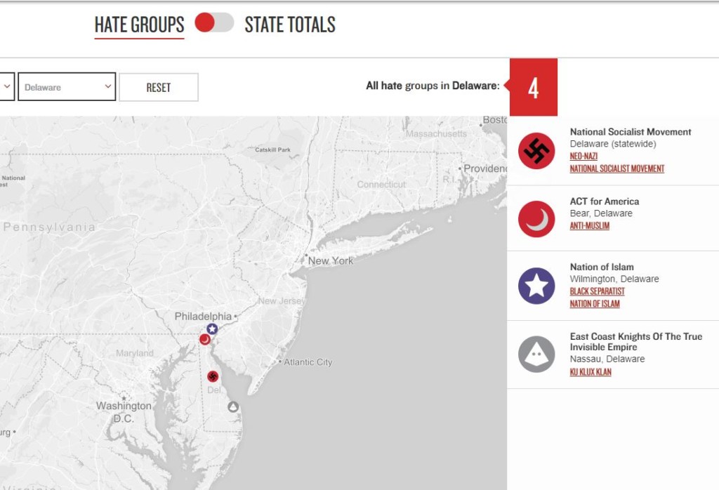Select the HATE GROUPS tab
Viewport: 719px width, 490px height.
tap(139, 25)
